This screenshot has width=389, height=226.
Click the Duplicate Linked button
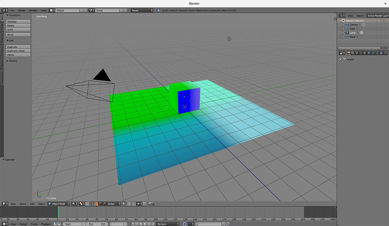click(18, 51)
